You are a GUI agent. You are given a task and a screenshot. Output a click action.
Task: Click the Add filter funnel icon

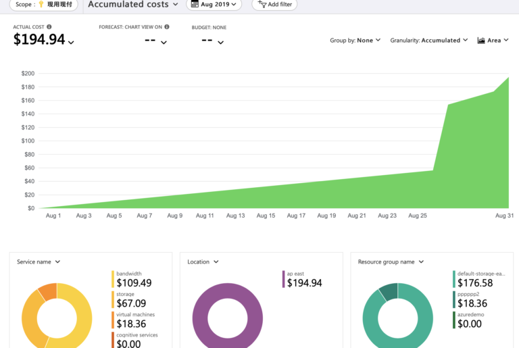point(262,4)
